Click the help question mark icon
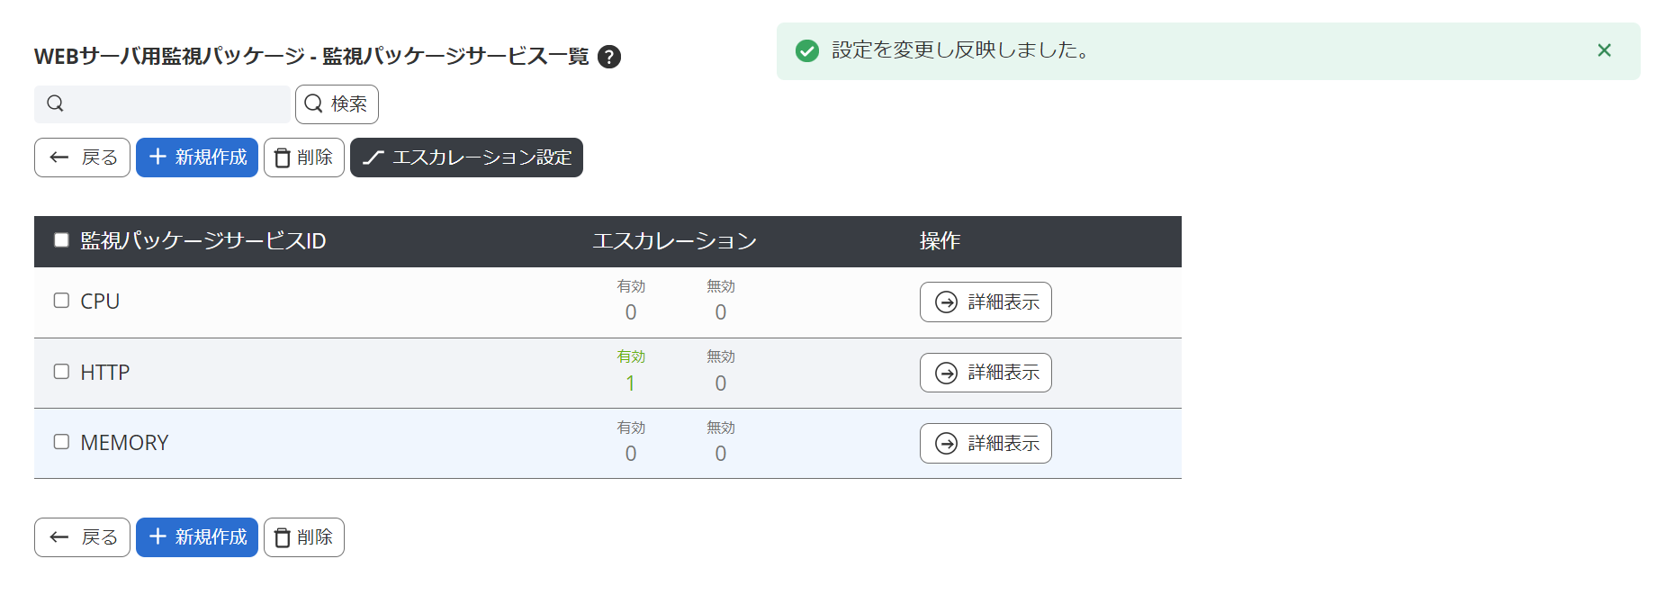 click(x=609, y=57)
